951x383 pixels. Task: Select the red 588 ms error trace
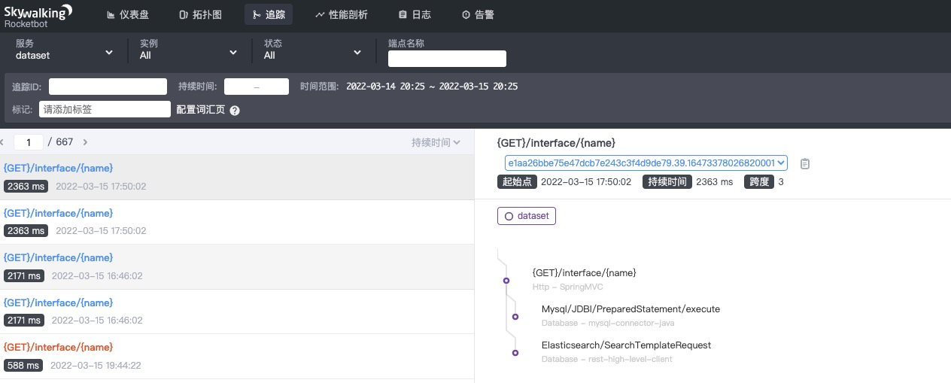point(59,347)
